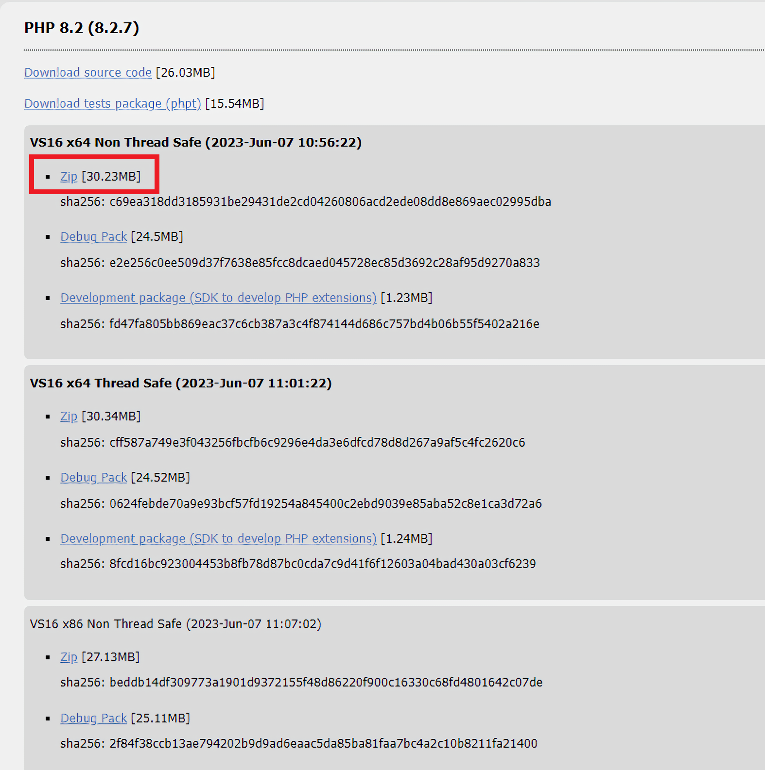The image size is (765, 770).
Task: Download the x64 Thread Safe Zip file
Action: tap(69, 416)
